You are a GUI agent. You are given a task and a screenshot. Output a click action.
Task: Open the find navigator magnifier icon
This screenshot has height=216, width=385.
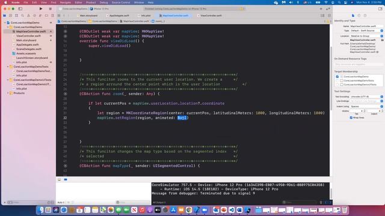click(23, 16)
